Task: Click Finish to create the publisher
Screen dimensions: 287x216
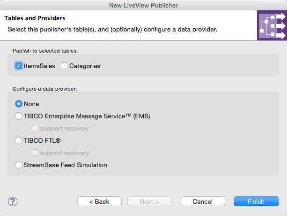Action: 256,201
